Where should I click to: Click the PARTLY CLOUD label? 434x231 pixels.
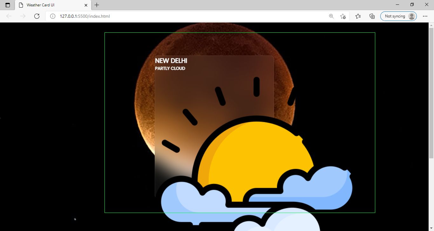170,68
